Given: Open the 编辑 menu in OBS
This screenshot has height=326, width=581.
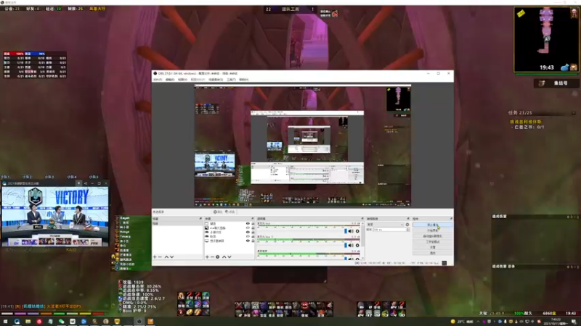Looking at the screenshot, I should (x=170, y=80).
